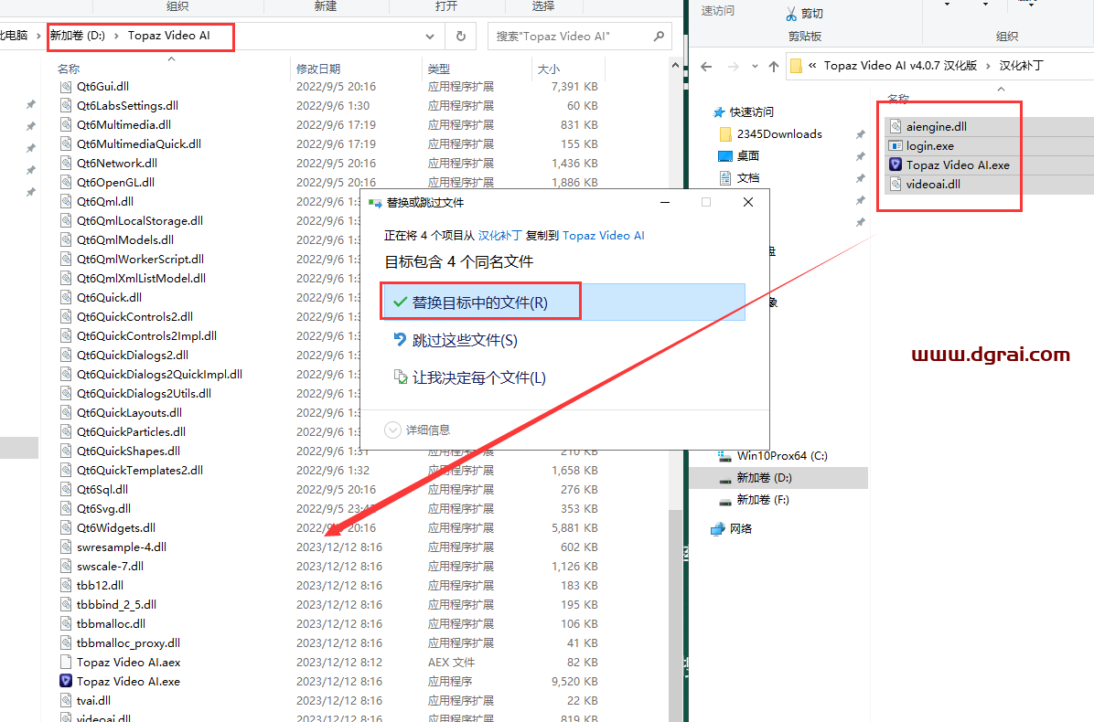This screenshot has height=722, width=1094.
Task: Select tbb12.dll file icon
Action: (66, 586)
